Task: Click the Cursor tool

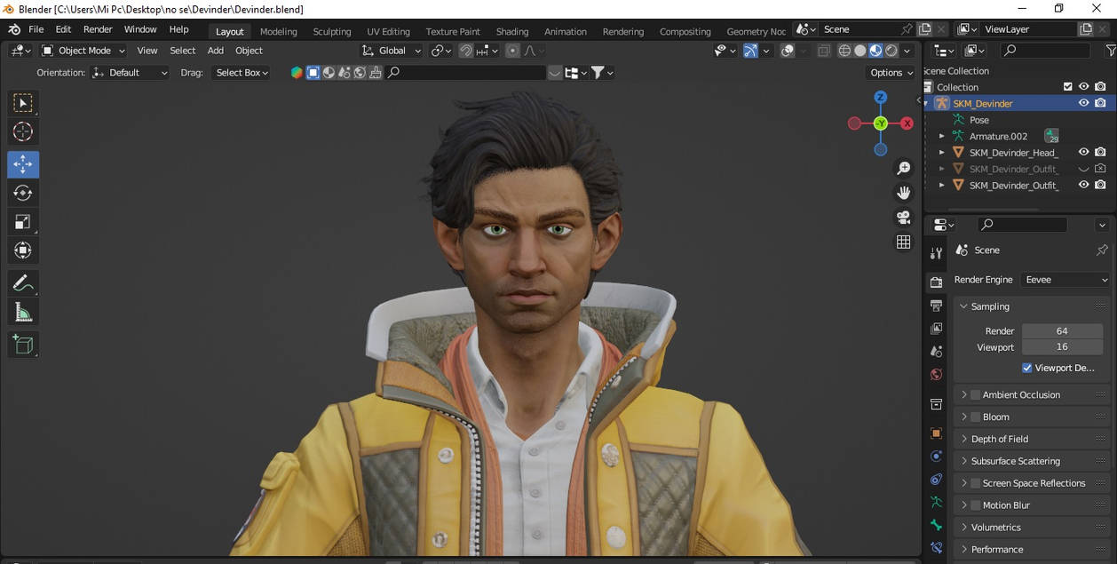Action: pos(23,132)
